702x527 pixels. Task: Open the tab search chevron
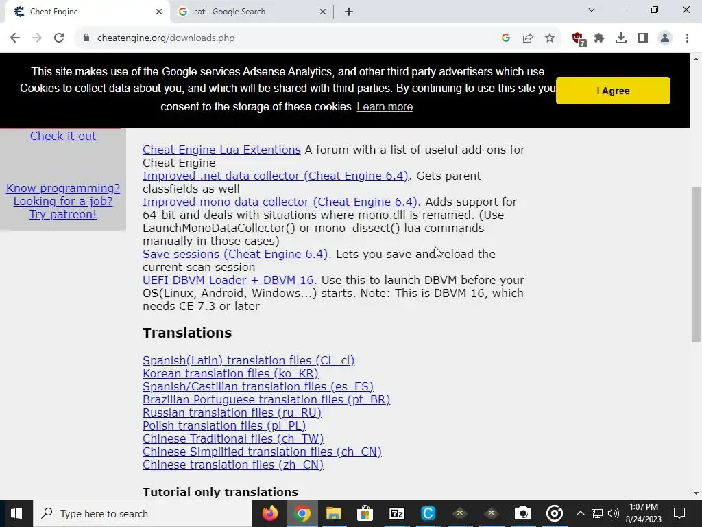(592, 10)
